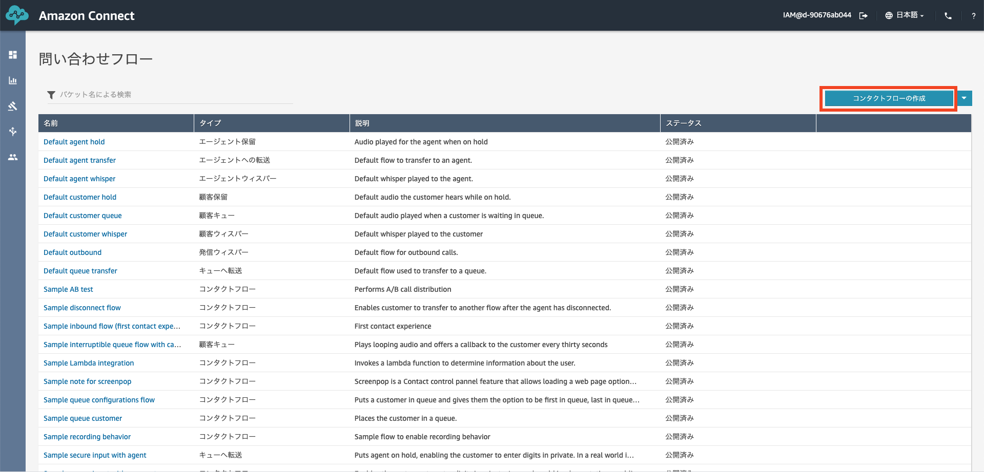Screen dimensions: 984x472
Task: Click the IAM@d-90676ab044 username
Action: 817,15
